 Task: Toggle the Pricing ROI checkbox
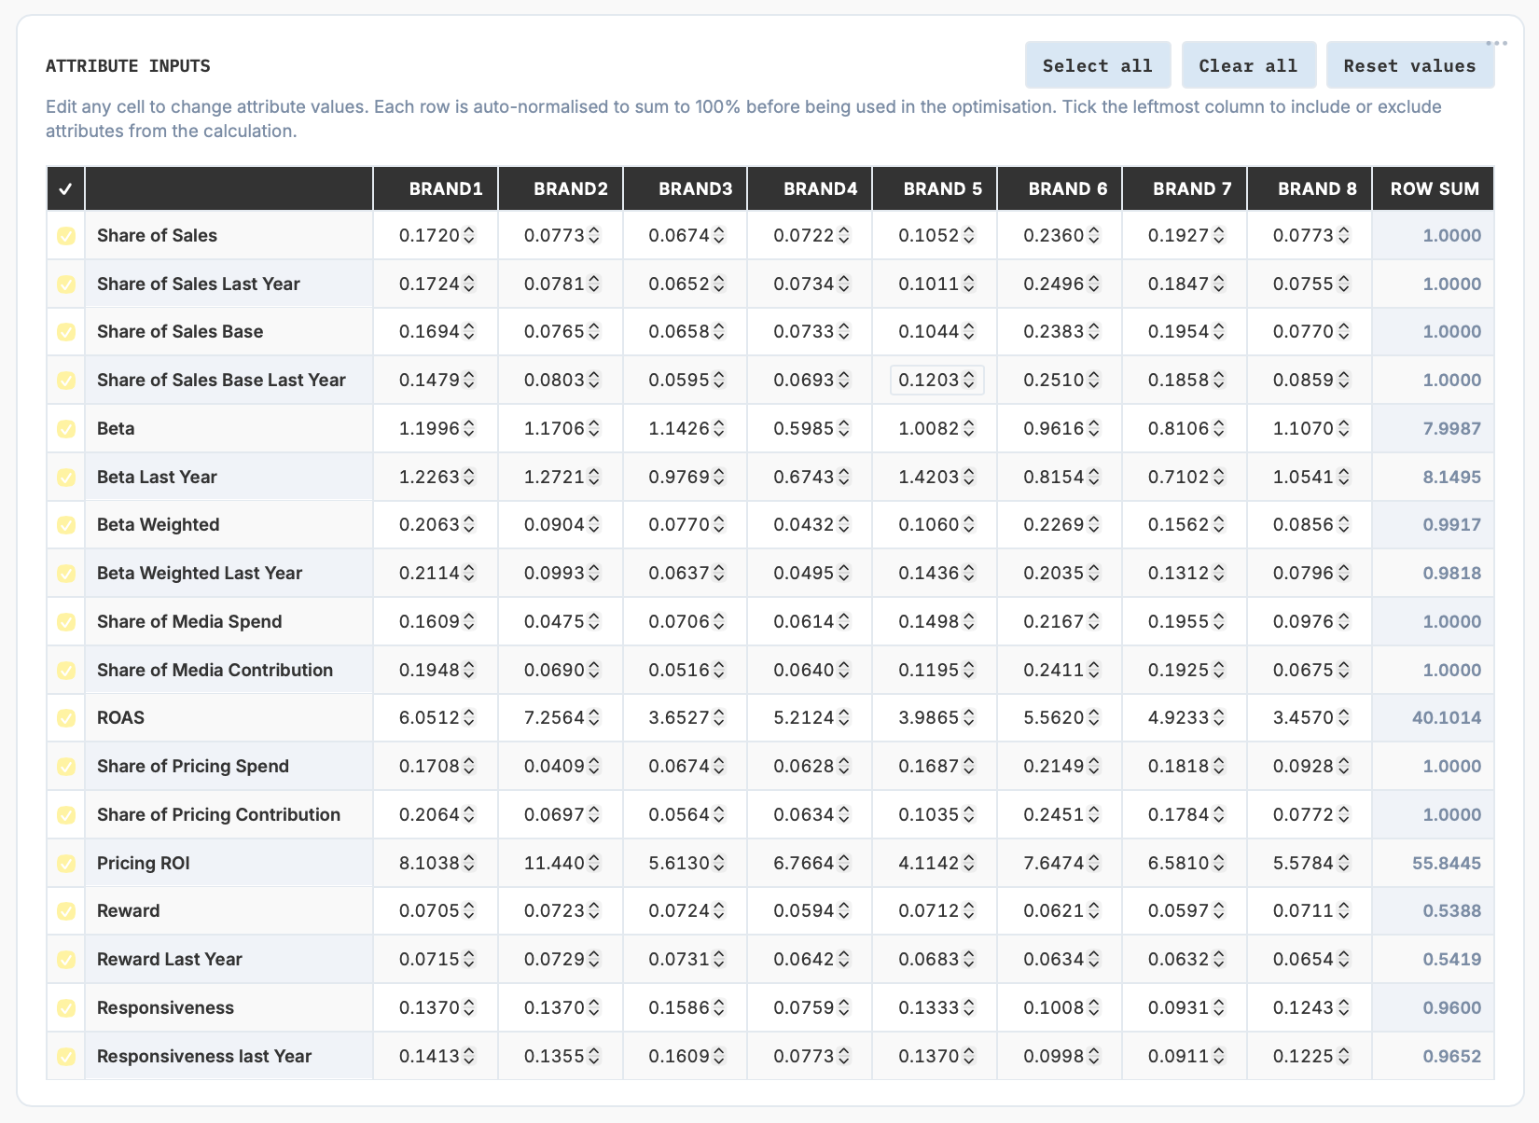66,864
